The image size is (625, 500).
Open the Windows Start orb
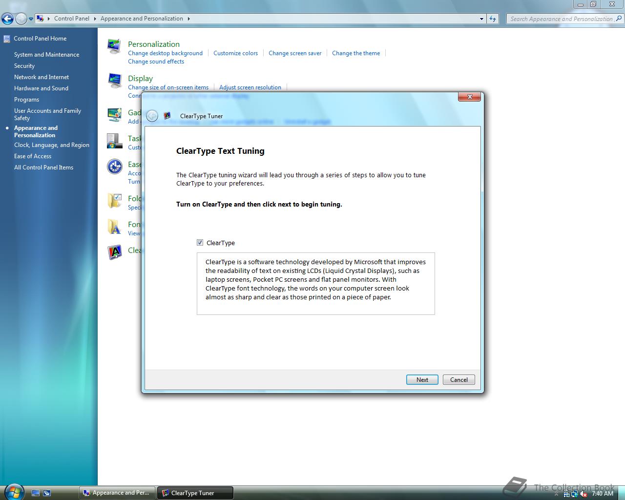pos(14,492)
